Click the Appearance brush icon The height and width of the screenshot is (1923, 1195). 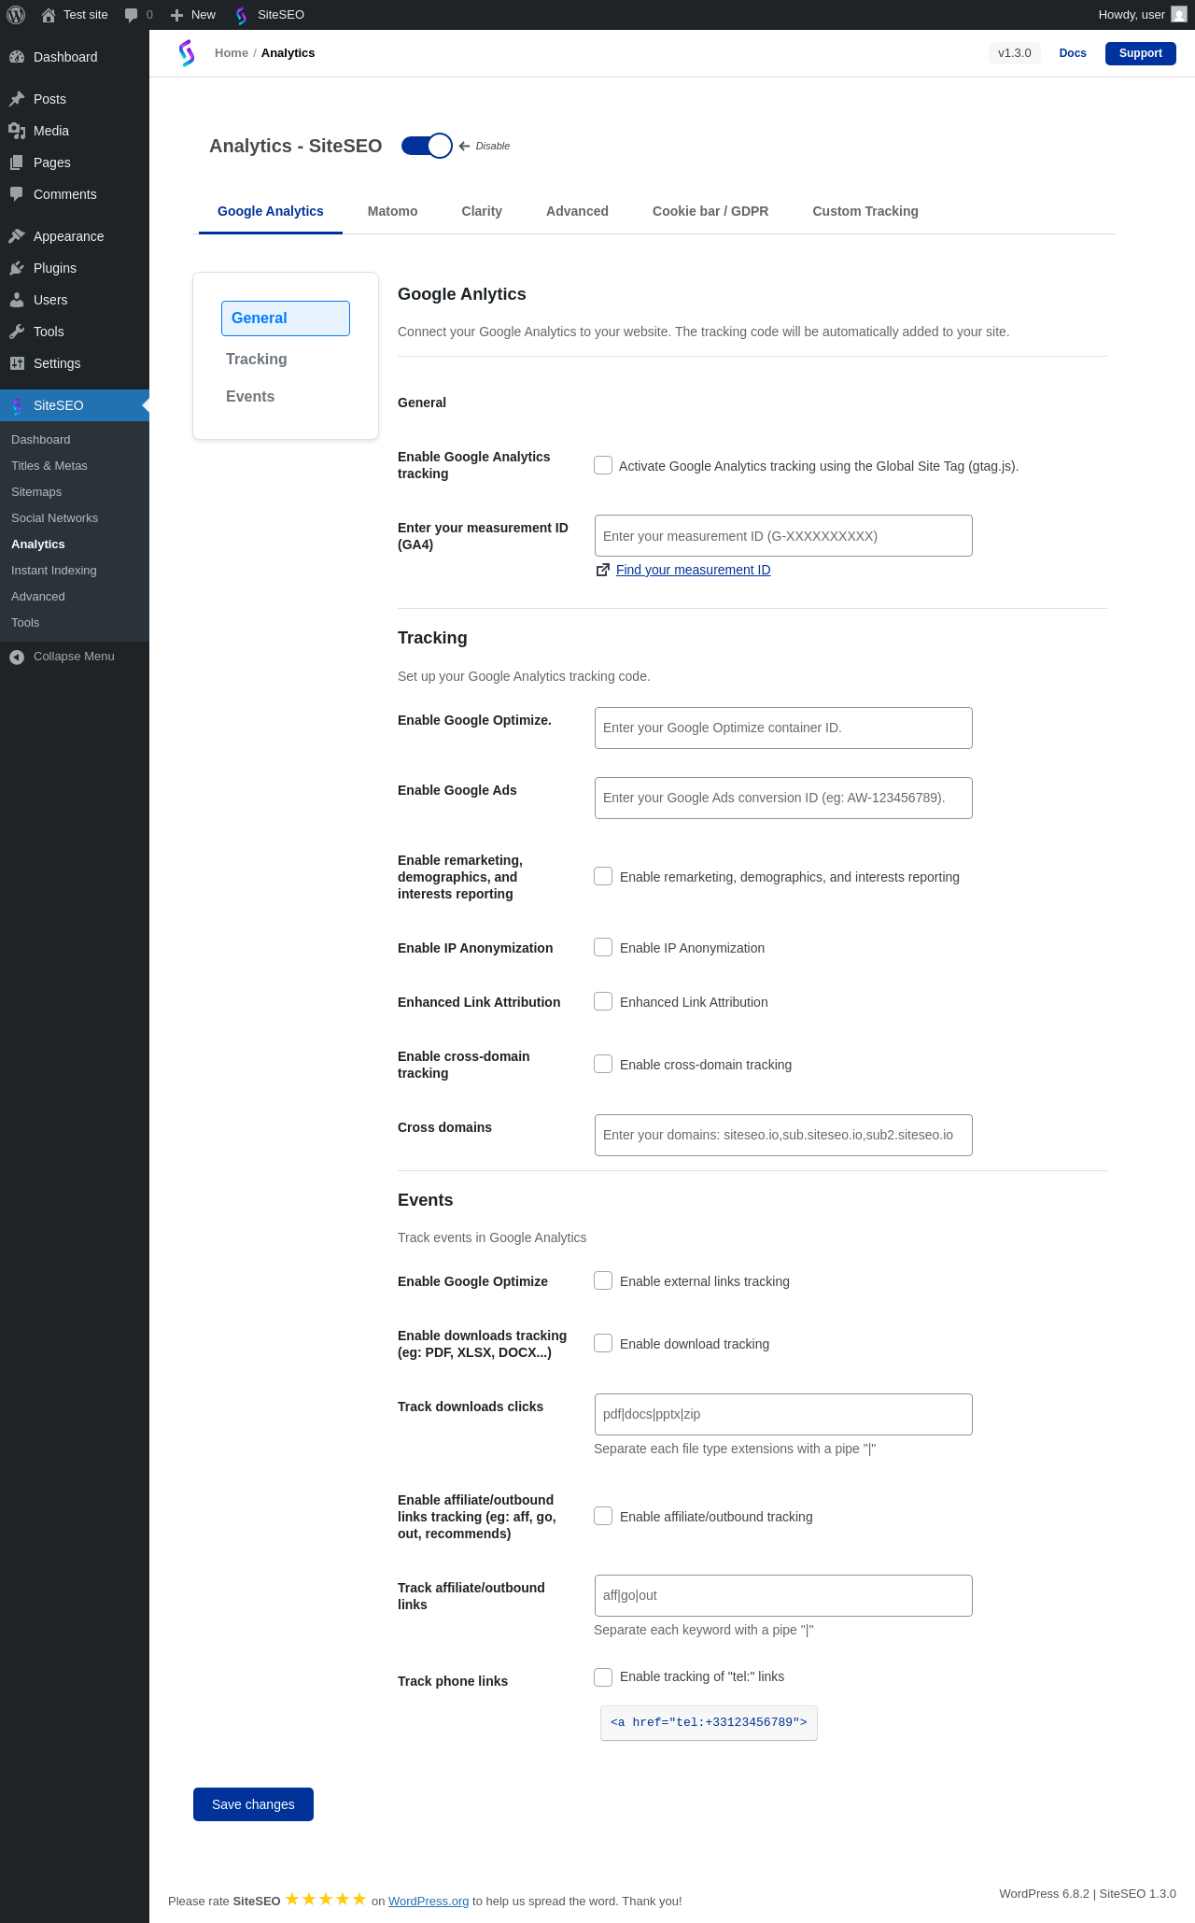pyautogui.click(x=17, y=236)
